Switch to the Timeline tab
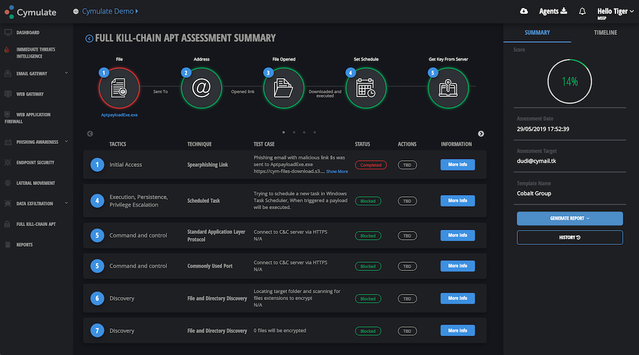 [605, 32]
